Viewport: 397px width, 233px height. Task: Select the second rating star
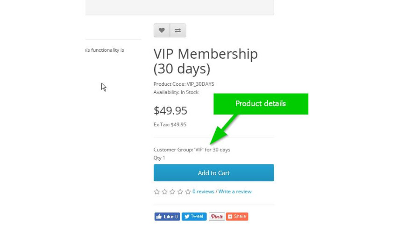pos(164,192)
